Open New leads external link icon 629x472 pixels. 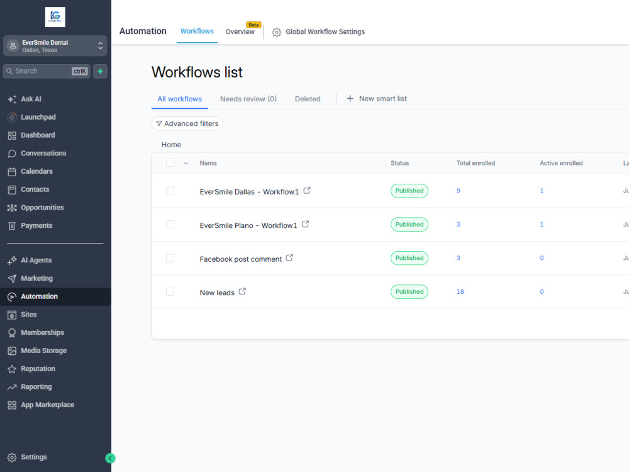[242, 292]
